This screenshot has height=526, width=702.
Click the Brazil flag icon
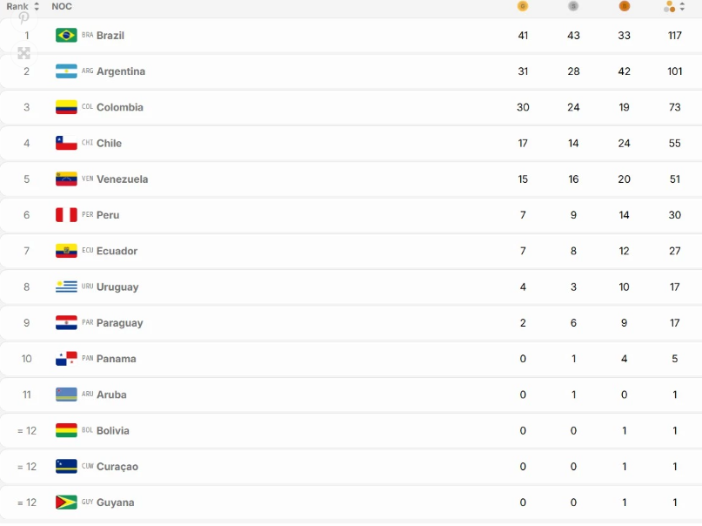coord(66,35)
